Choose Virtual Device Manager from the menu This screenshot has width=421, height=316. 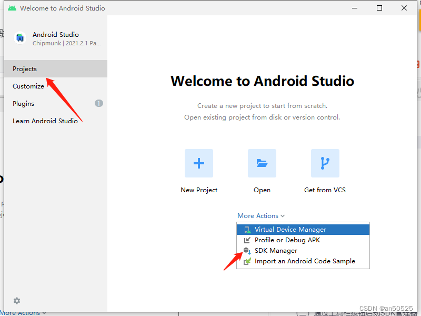(303, 230)
